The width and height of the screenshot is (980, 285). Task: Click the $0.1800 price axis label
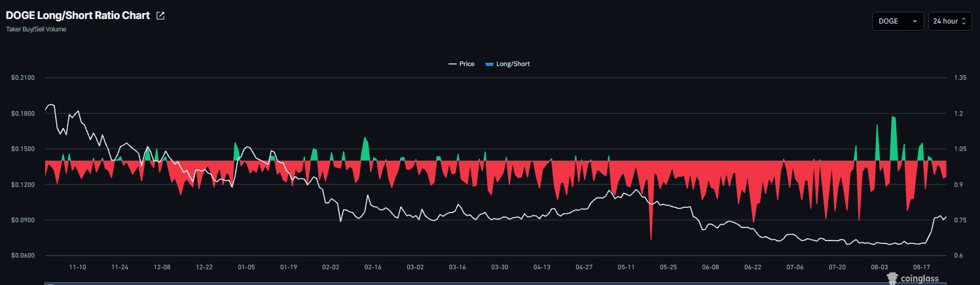(x=23, y=114)
